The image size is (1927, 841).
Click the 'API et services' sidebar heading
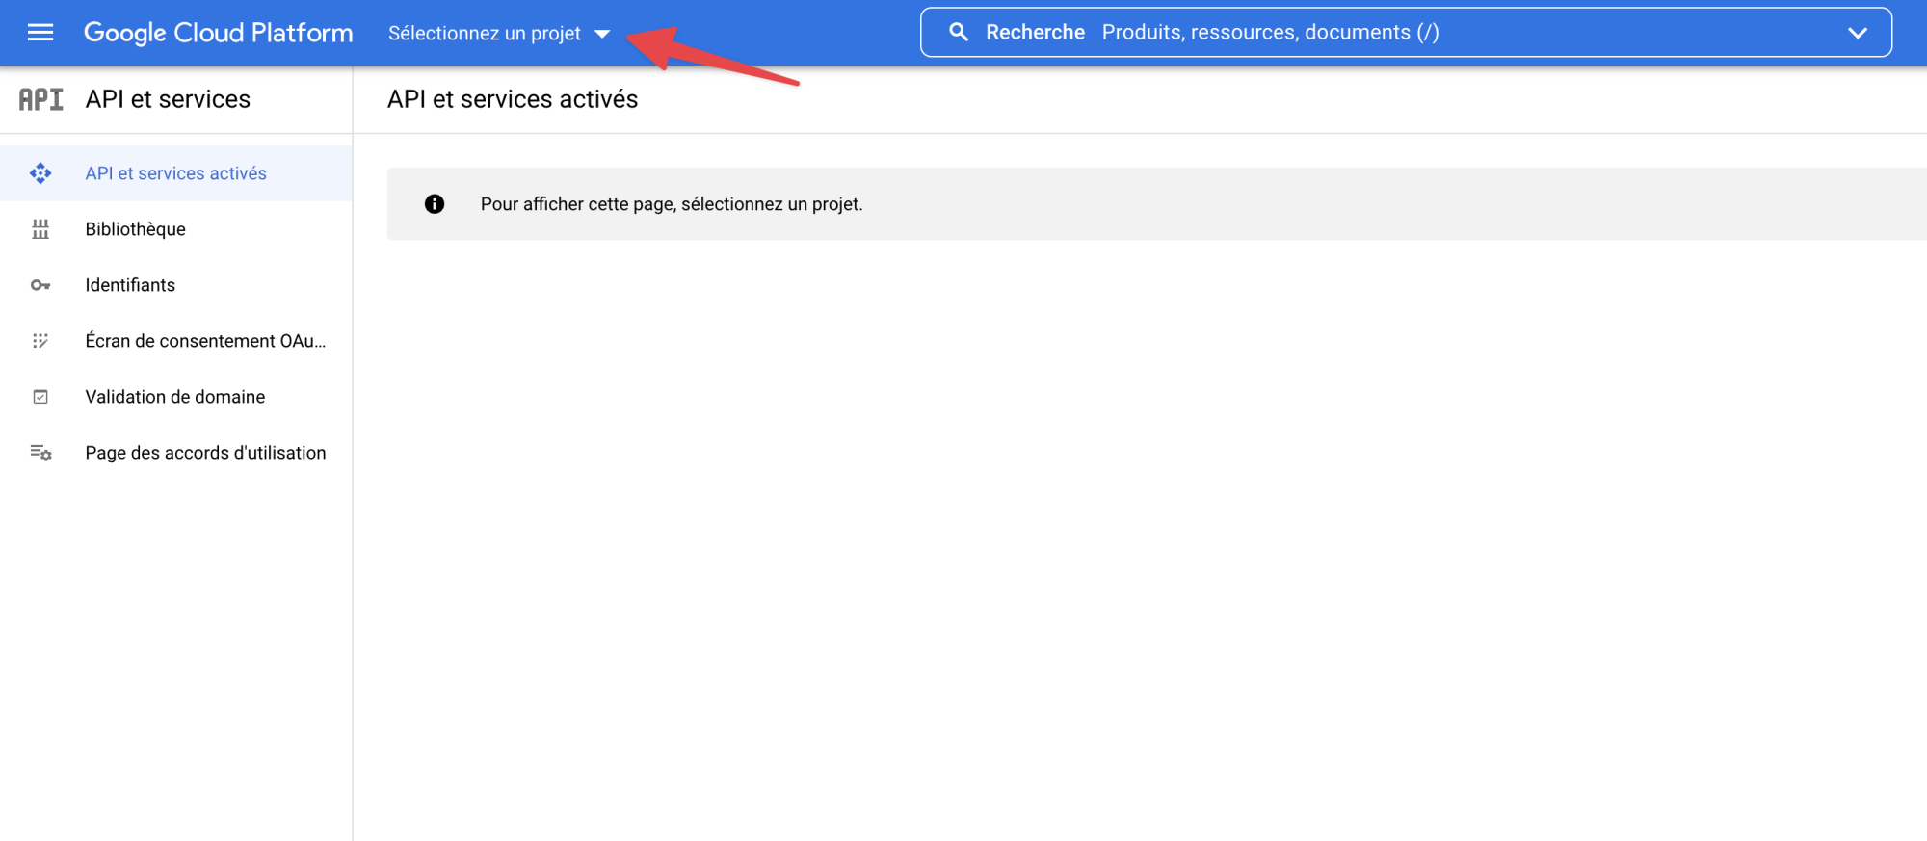[168, 99]
